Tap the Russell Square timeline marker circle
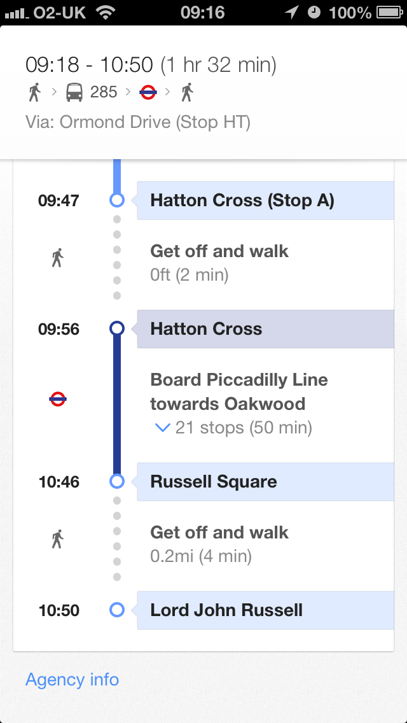 coord(116,481)
